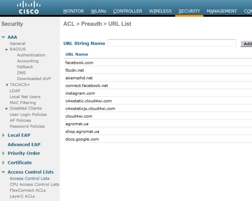
Task: Open the TACACS+ link
Action: coord(20,84)
